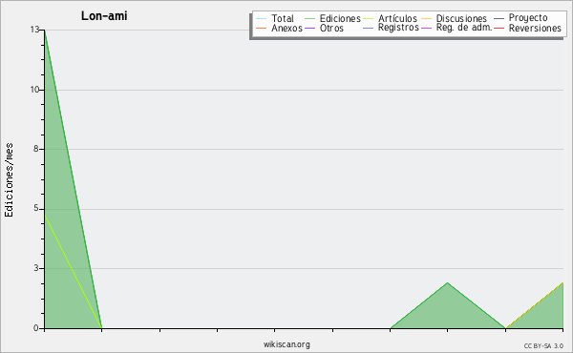
Task: Click the cyan Total color line in legend
Action: click(x=262, y=19)
